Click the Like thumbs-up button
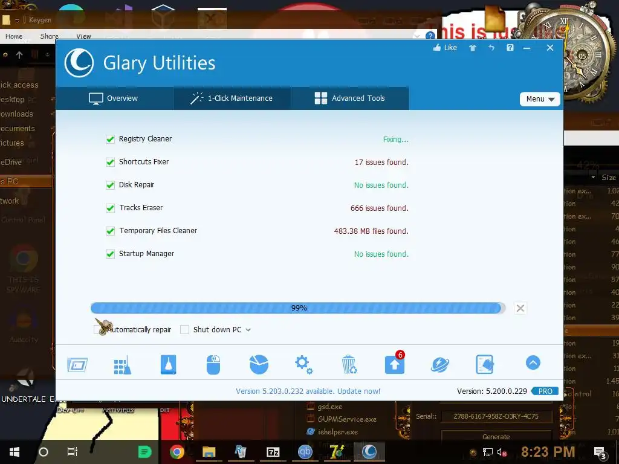Viewport: 619px width, 464px height. coord(445,48)
